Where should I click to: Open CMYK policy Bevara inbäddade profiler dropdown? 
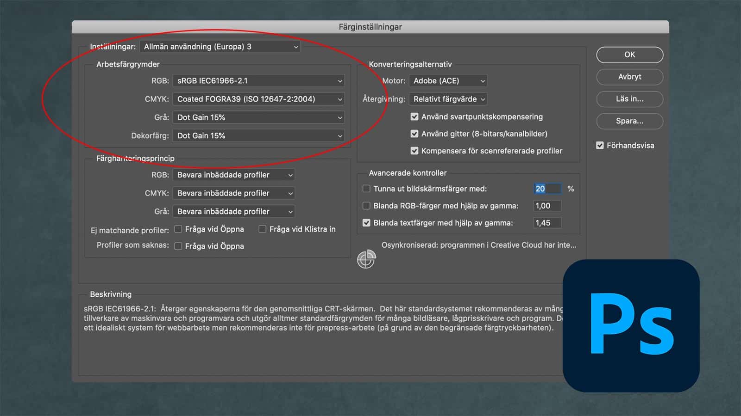click(x=234, y=193)
